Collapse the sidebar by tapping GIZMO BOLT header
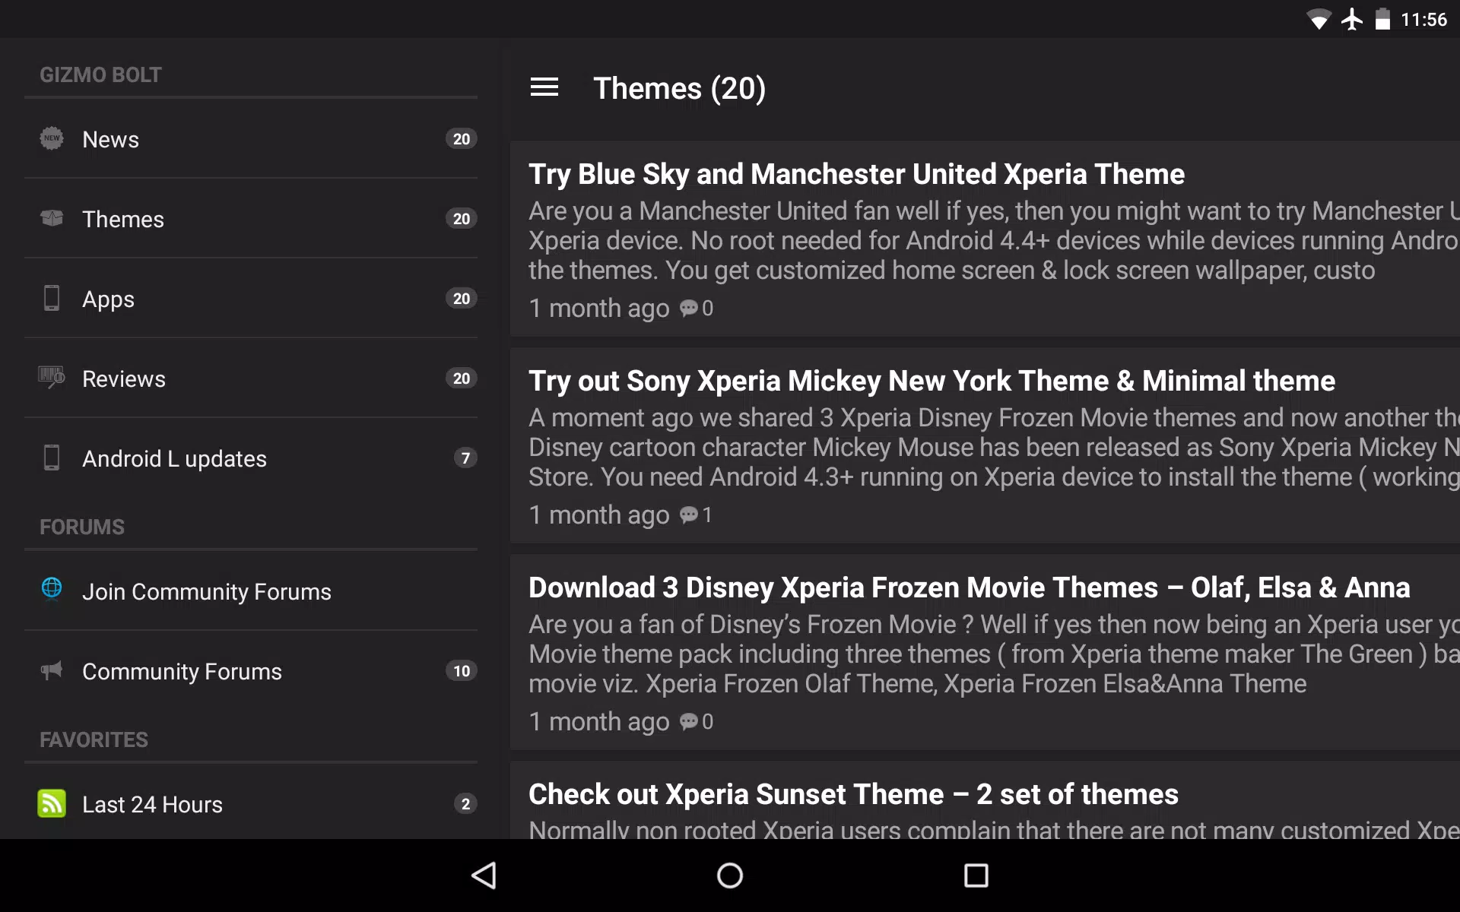This screenshot has width=1460, height=912. point(100,74)
